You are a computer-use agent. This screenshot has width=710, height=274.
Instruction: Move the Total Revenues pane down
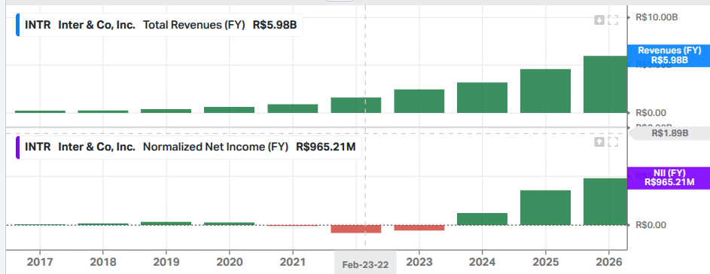599,20
